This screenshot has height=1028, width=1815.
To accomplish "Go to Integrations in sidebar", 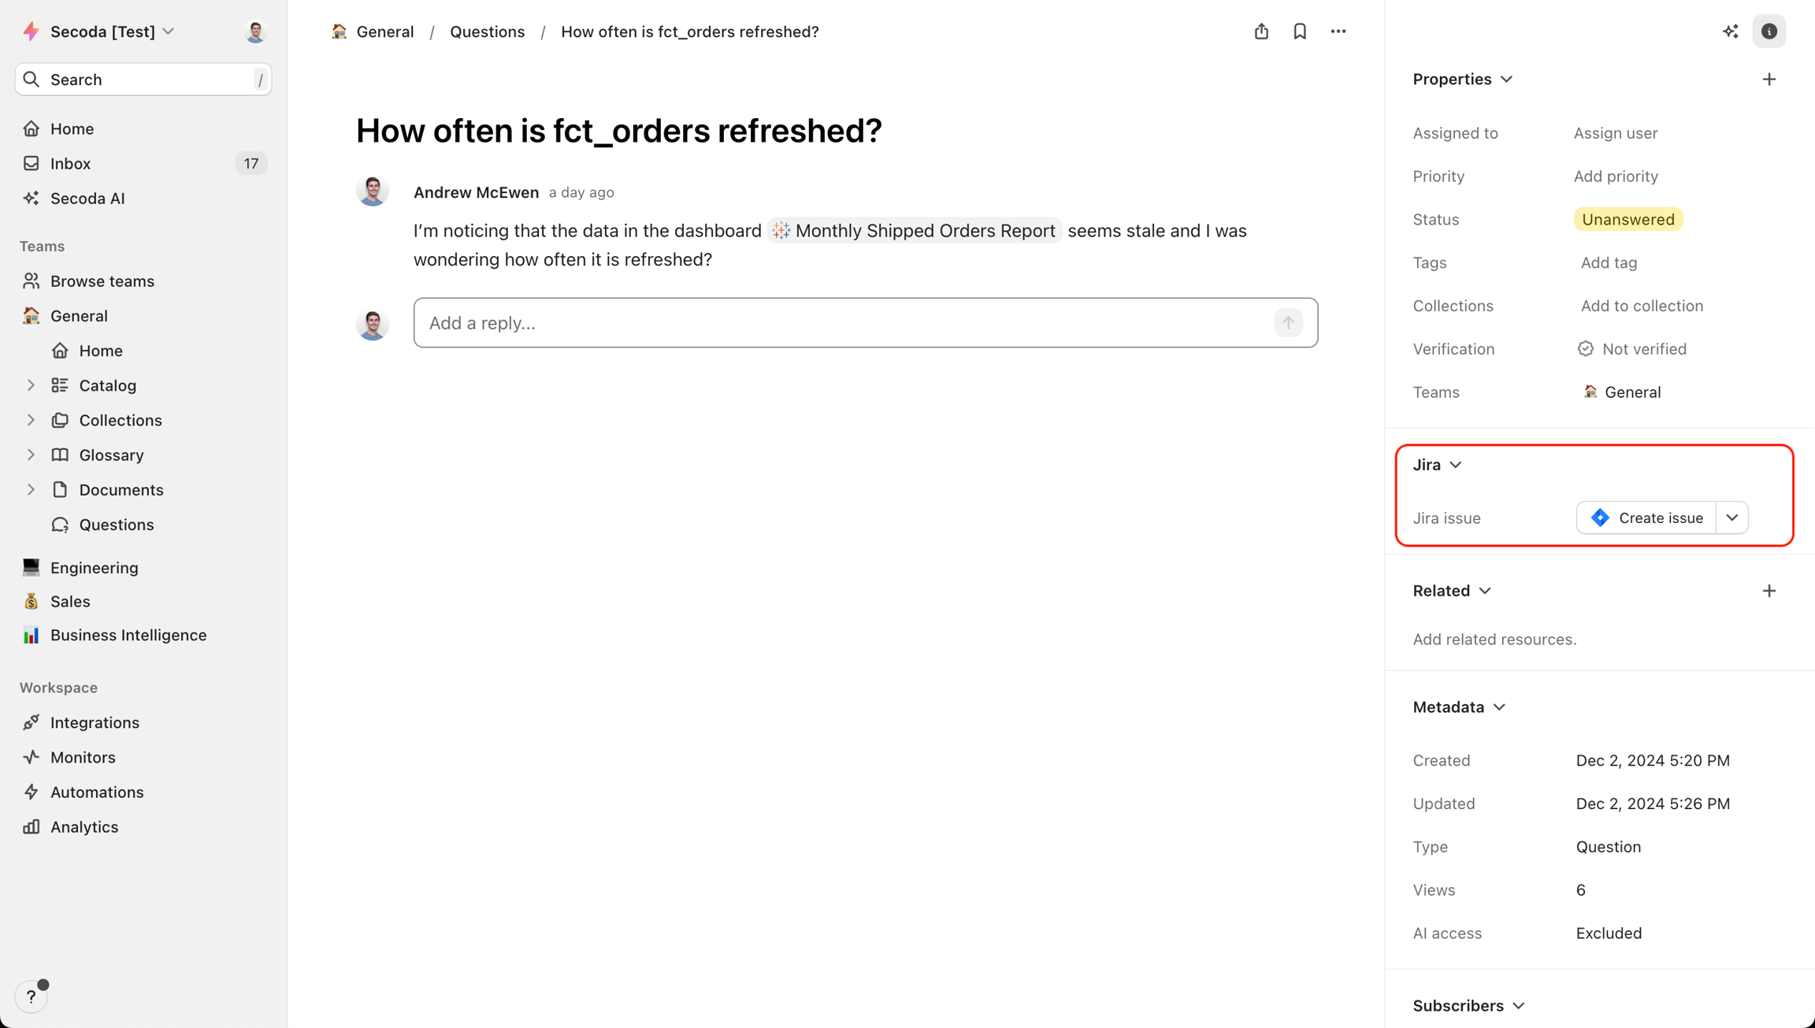I will 95,722.
